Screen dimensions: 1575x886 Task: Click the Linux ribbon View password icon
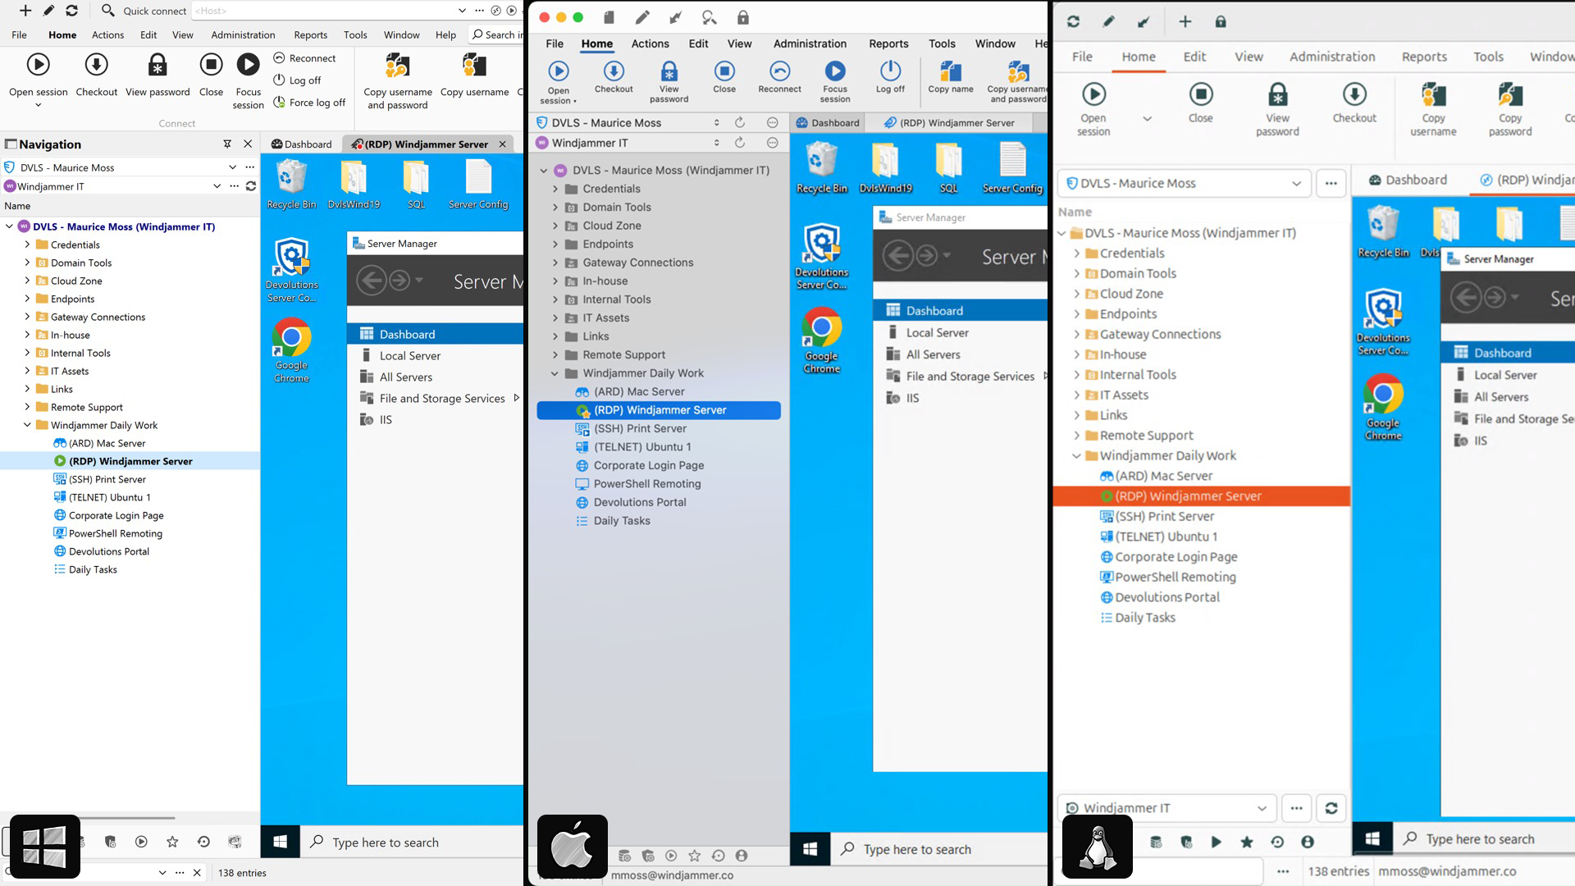tap(1278, 94)
